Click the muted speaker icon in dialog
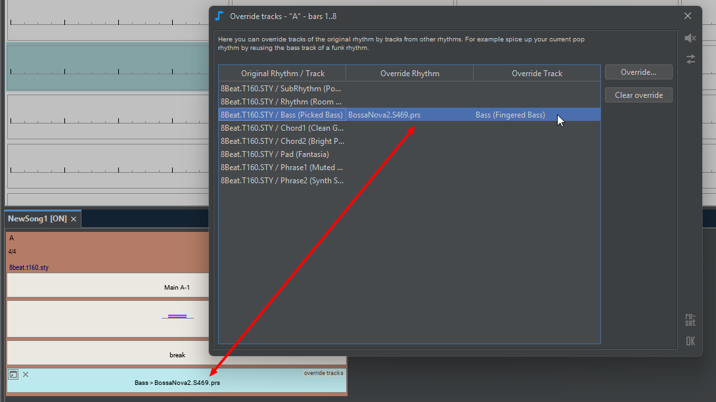 690,39
